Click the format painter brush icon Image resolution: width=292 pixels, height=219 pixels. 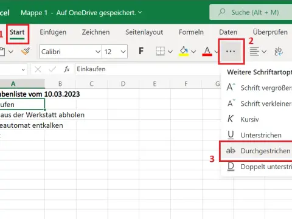coord(26,51)
